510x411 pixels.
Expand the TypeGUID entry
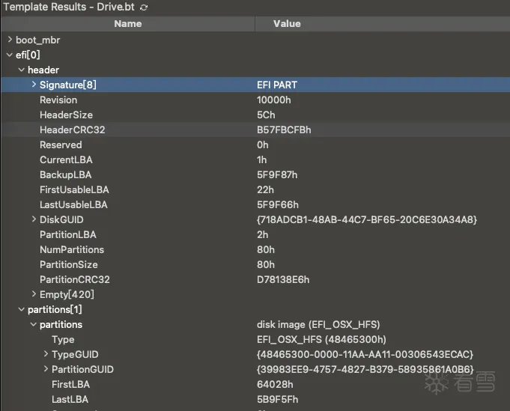click(46, 354)
